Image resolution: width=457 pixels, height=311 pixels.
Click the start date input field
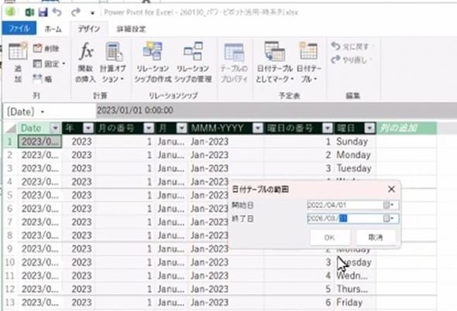345,205
